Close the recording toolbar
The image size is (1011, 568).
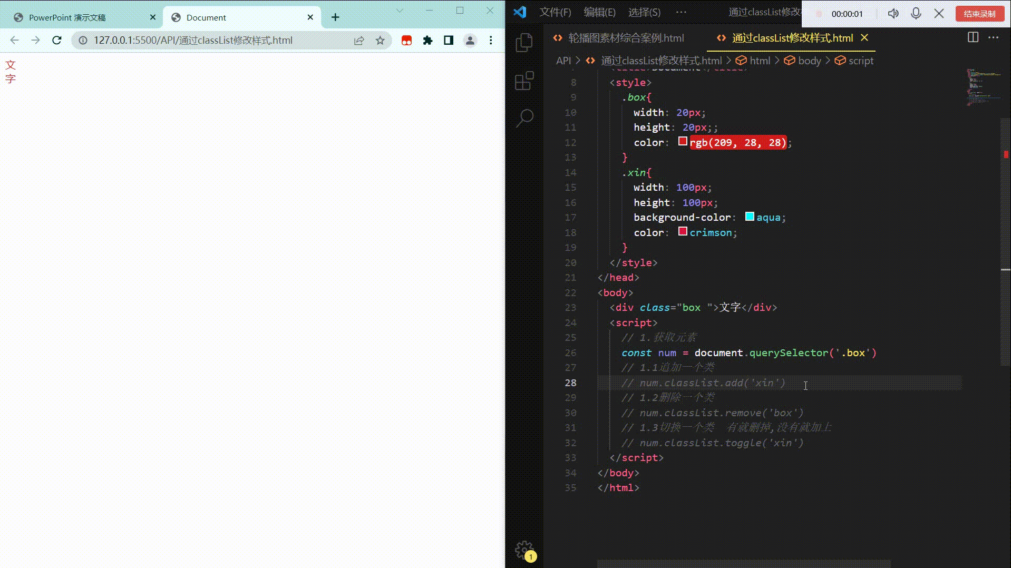point(939,14)
